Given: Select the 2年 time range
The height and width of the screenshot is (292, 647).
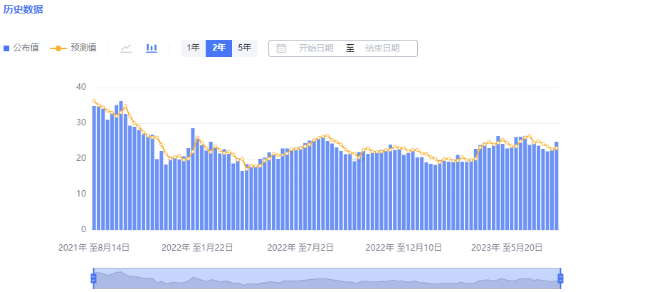Looking at the screenshot, I should coord(219,48).
